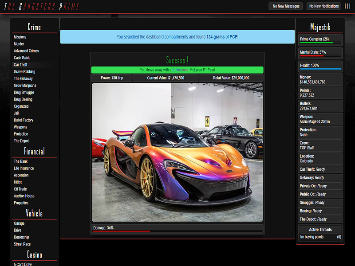Open the No New Notifications button

pos(324,6)
